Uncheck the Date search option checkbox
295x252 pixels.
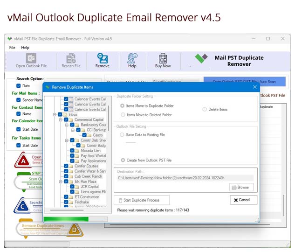[18, 86]
